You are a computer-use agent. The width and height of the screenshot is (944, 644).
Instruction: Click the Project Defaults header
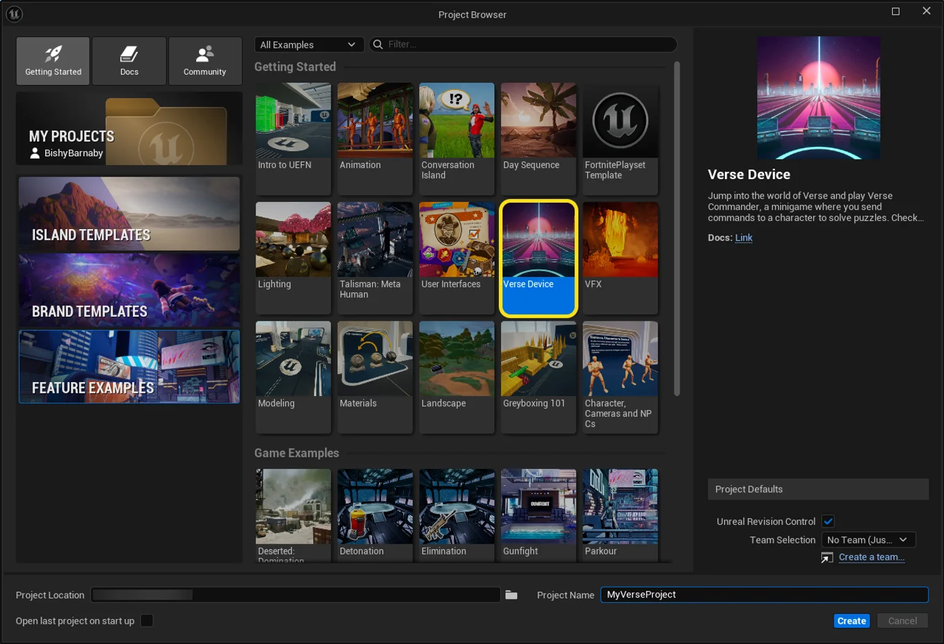[x=818, y=489]
